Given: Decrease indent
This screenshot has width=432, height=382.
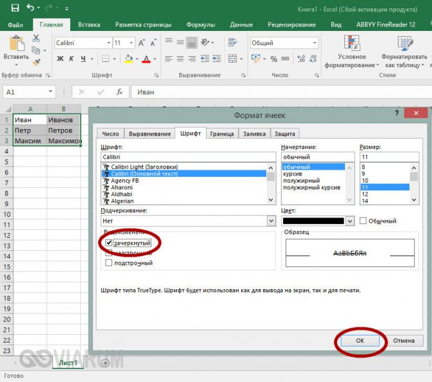Looking at the screenshot, I should point(204,59).
